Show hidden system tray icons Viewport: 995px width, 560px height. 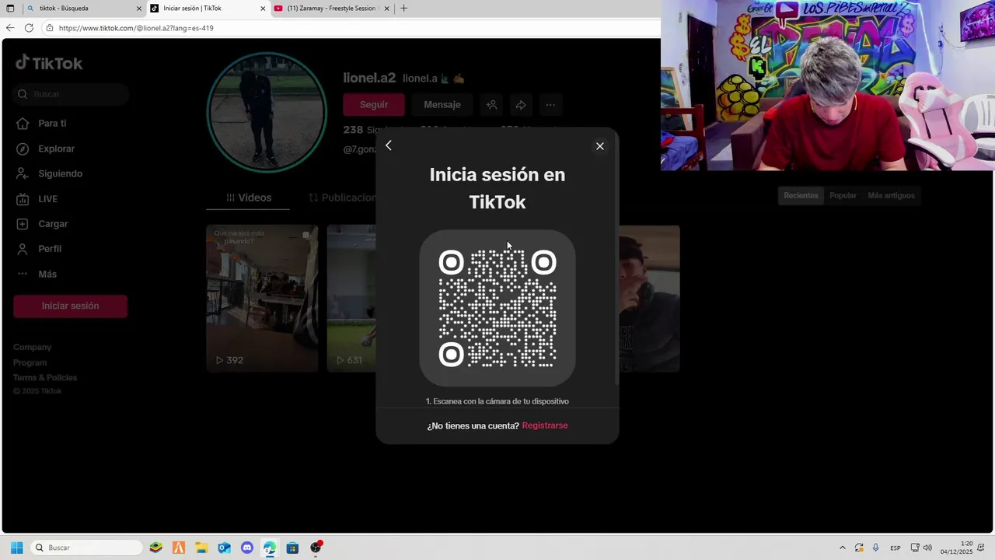(x=842, y=548)
